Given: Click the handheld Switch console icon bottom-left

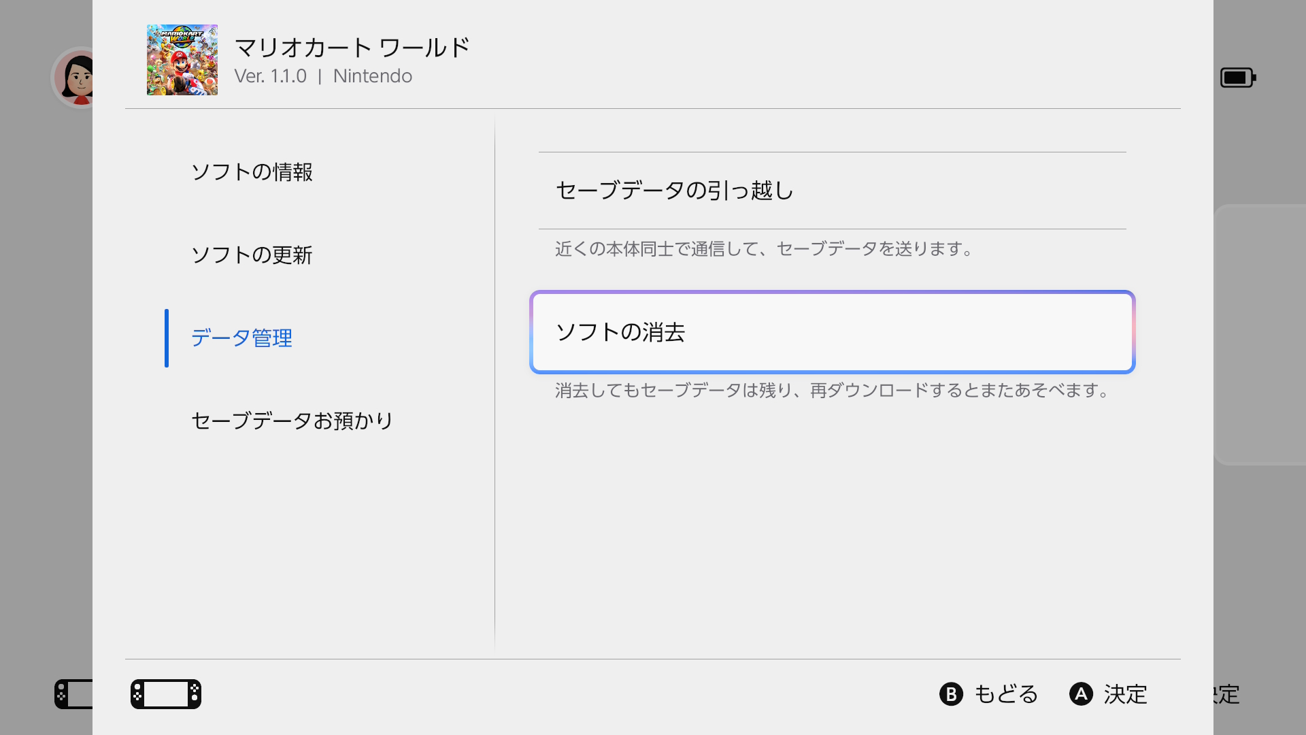Looking at the screenshot, I should (x=165, y=693).
